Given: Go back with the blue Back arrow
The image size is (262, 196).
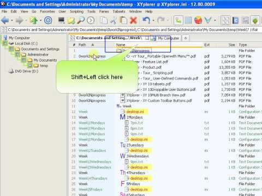Looking at the screenshot, I should pos(5,20).
